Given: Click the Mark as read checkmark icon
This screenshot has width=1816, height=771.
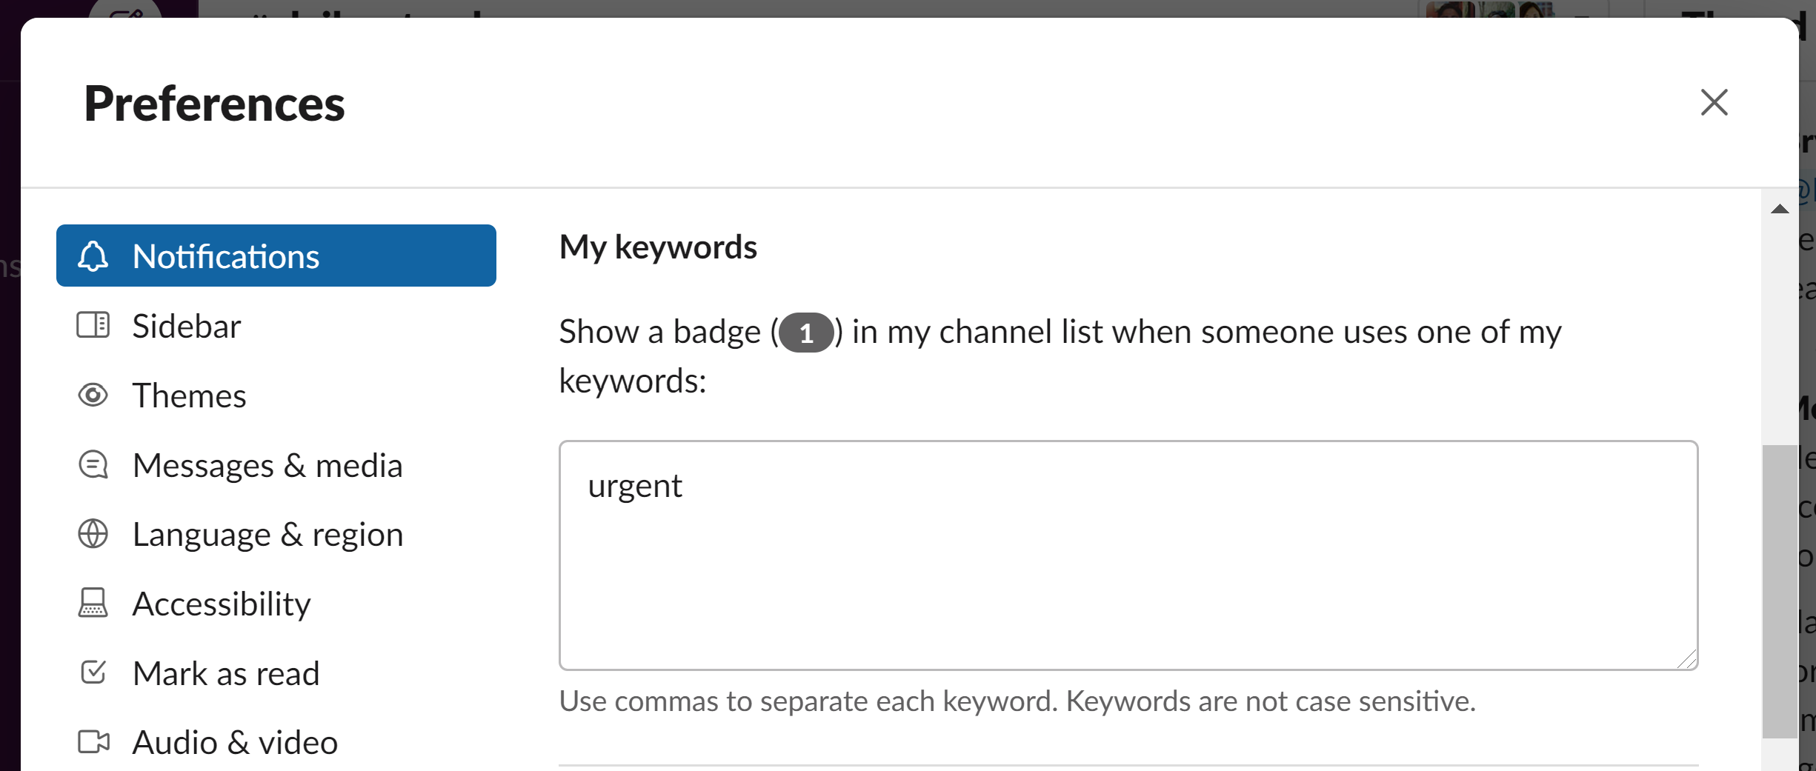Looking at the screenshot, I should [93, 672].
